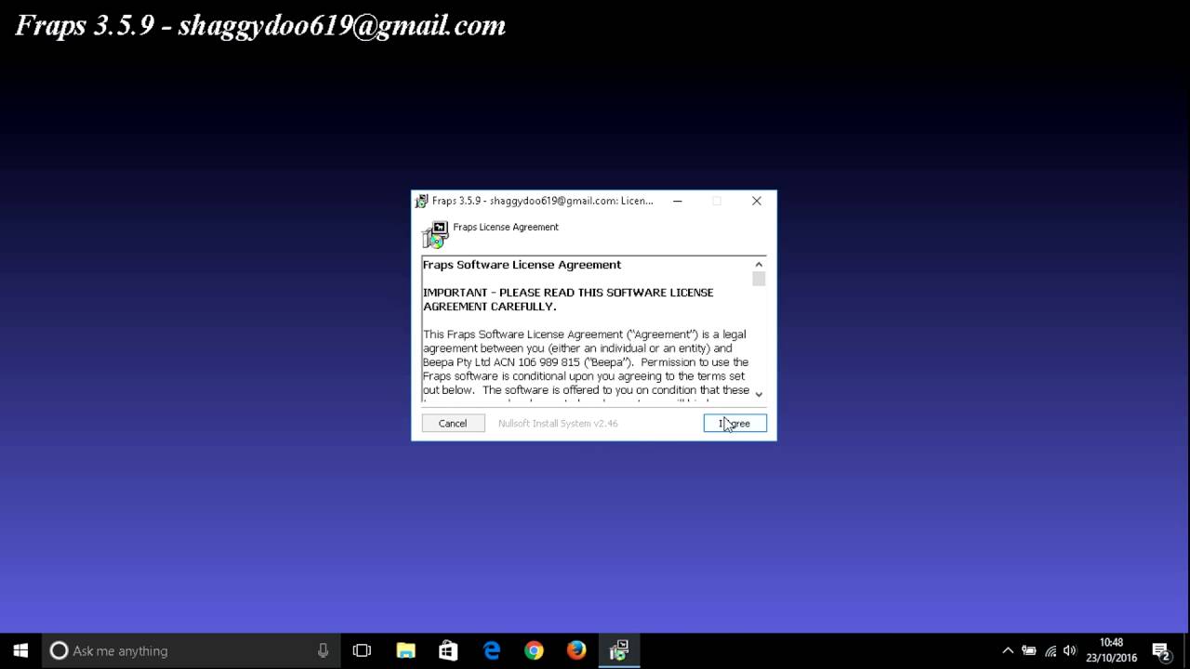Open the Windows Start menu
This screenshot has width=1190, height=669.
pos(20,650)
